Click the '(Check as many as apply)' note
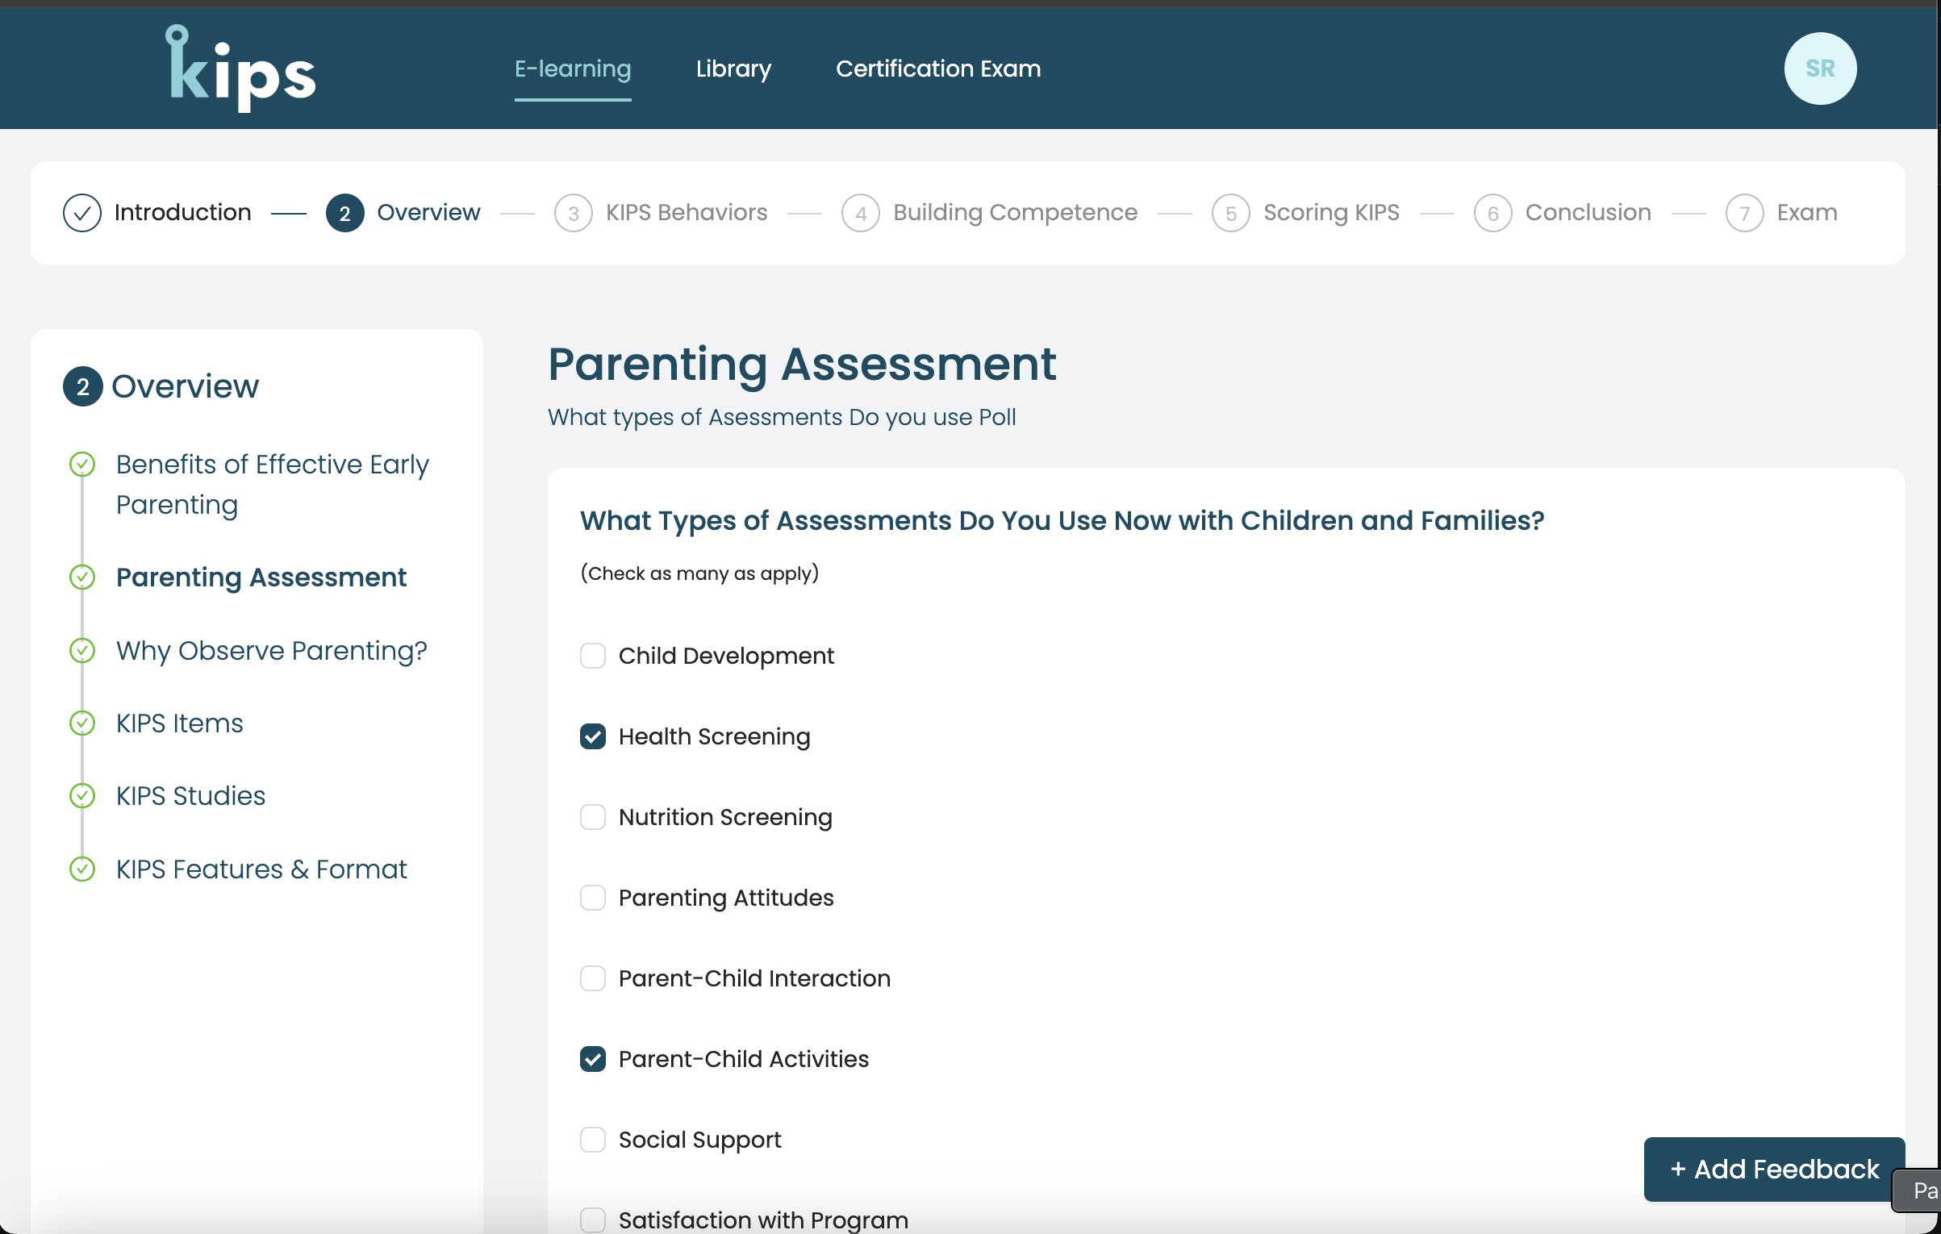Viewport: 1941px width, 1234px height. [x=699, y=573]
